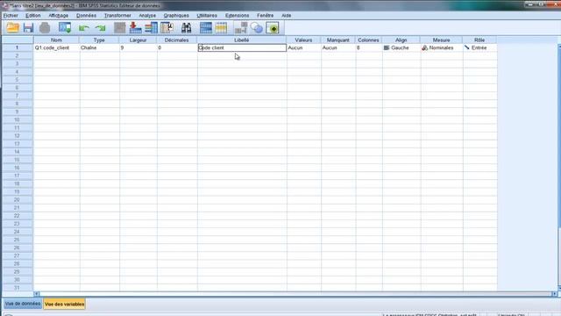Click the Décimales cell value 0

pyautogui.click(x=177, y=47)
